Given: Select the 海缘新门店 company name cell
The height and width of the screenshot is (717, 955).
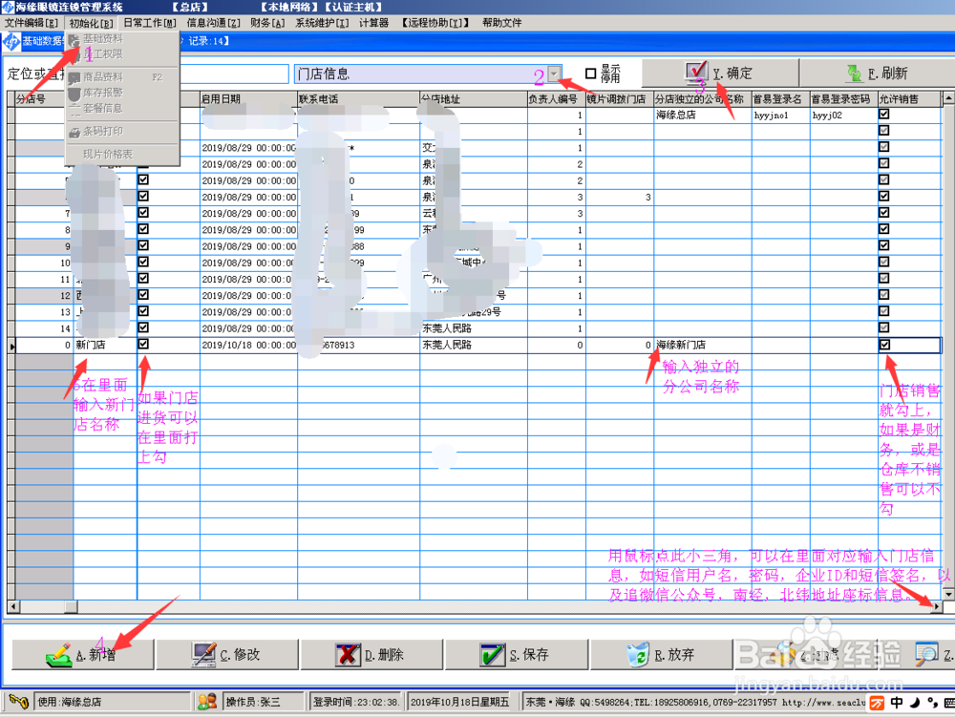Looking at the screenshot, I should (703, 345).
